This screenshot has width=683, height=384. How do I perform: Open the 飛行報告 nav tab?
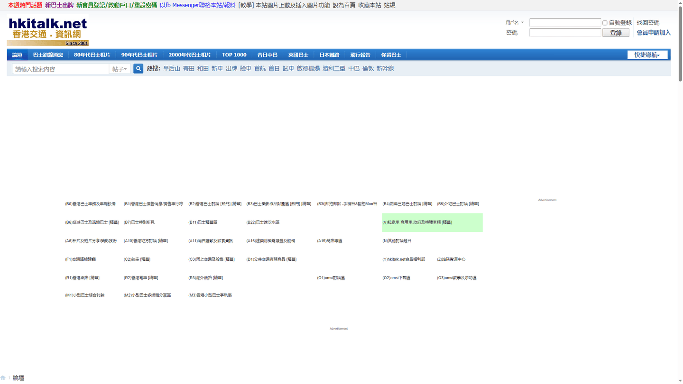point(360,55)
